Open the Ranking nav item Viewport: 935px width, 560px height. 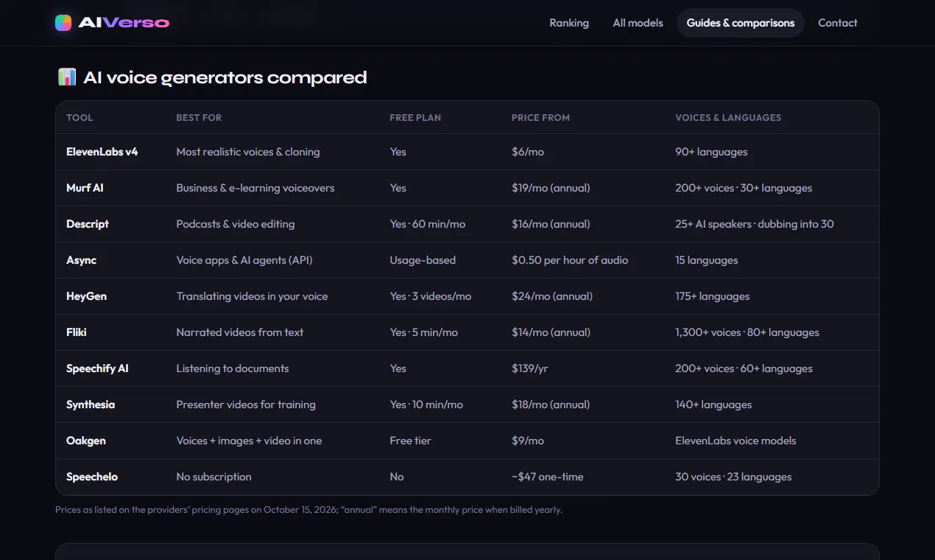pyautogui.click(x=569, y=23)
